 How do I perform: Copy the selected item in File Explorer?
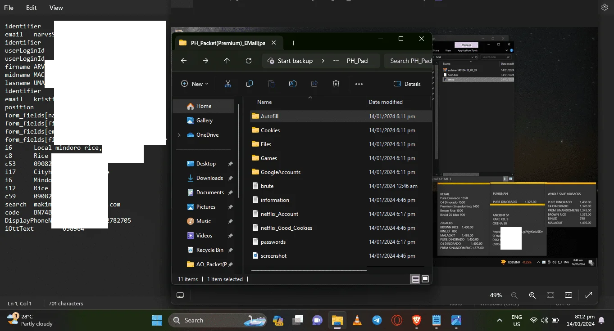click(x=250, y=84)
